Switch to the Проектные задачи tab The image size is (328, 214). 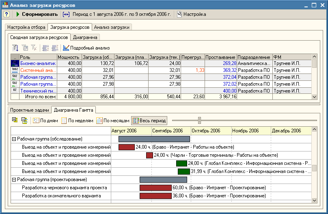click(x=29, y=110)
